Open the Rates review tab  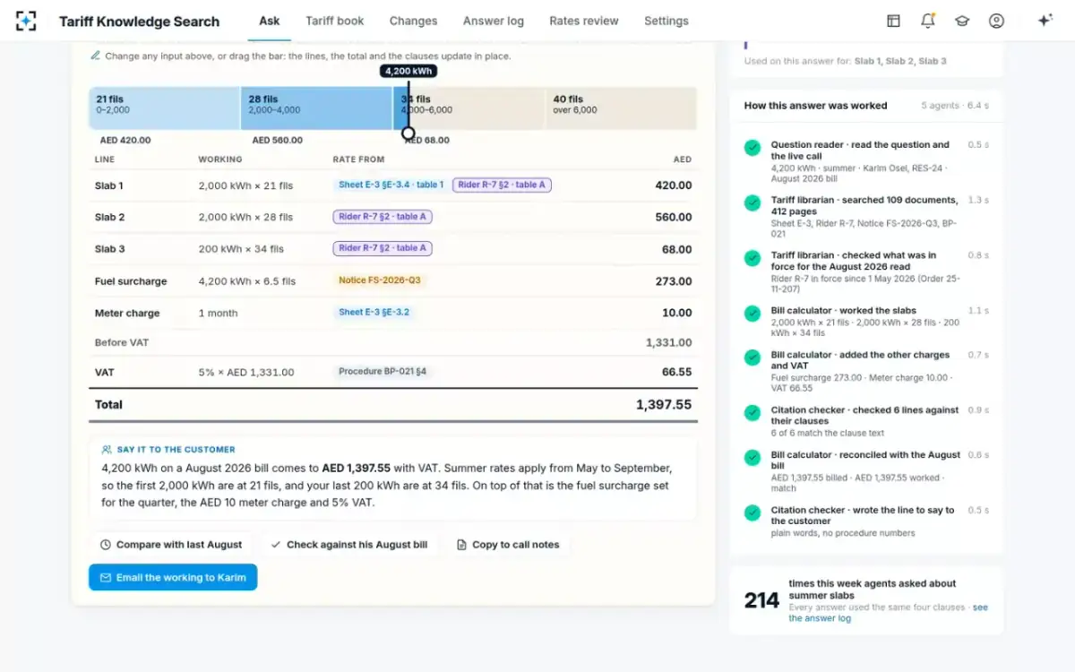[x=584, y=21]
